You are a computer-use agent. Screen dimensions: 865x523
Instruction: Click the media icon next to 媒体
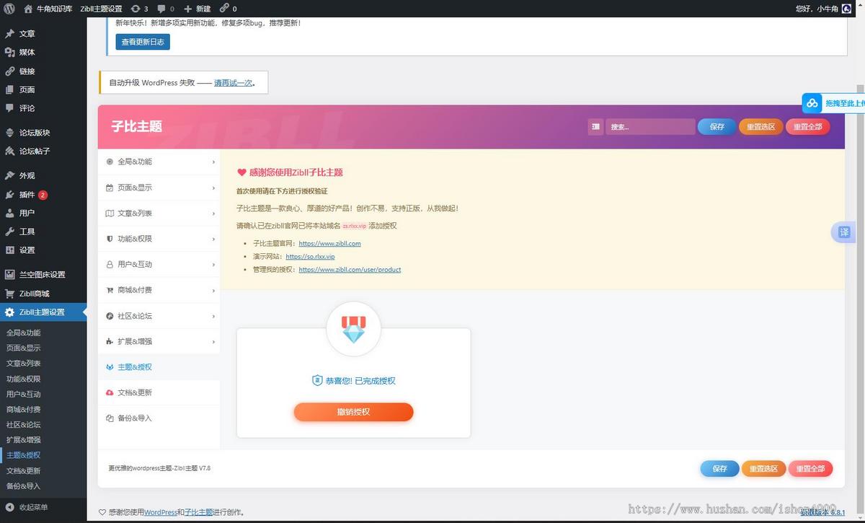pos(9,53)
